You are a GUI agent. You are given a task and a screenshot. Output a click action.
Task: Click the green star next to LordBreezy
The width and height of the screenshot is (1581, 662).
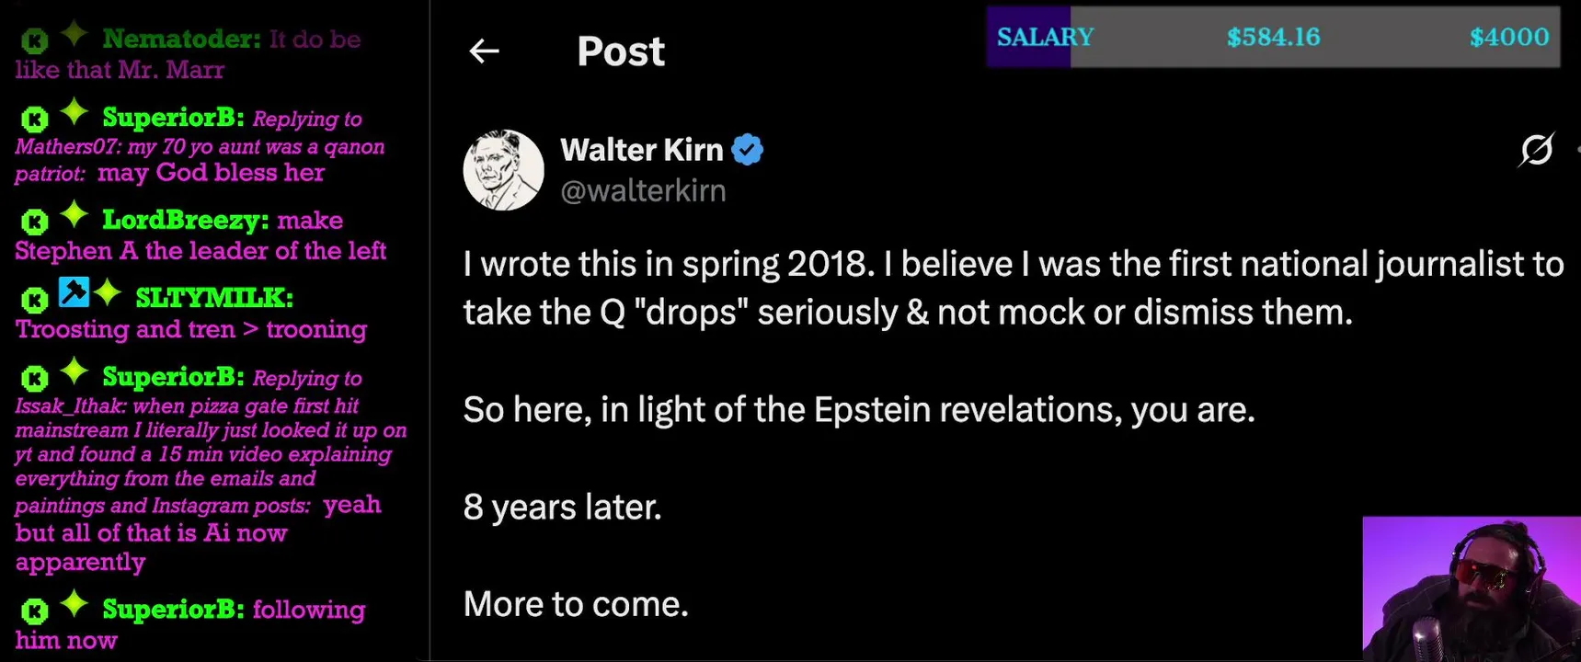[x=74, y=216]
